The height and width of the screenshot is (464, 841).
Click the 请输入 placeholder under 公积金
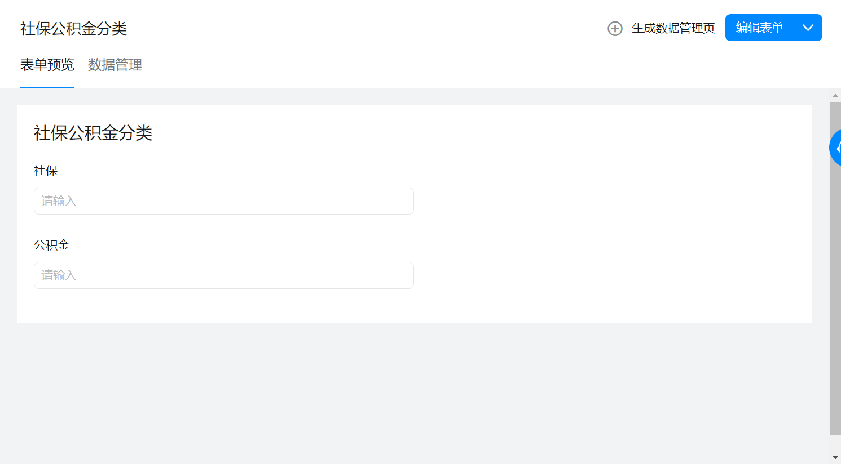(x=59, y=275)
